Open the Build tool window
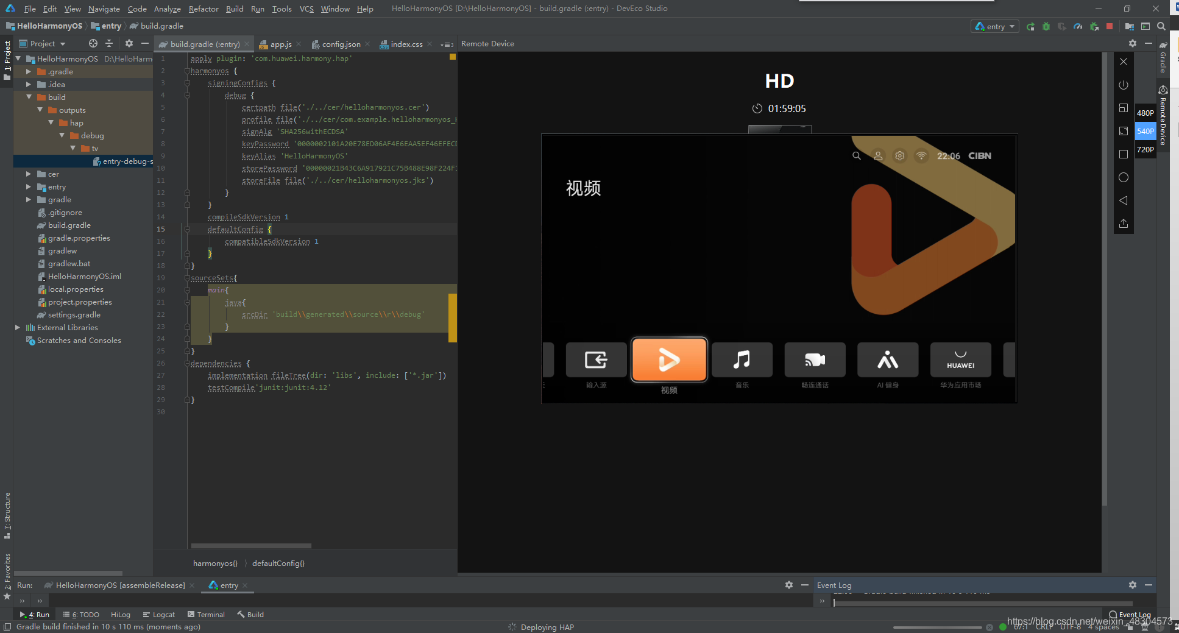1179x633 pixels. (x=250, y=615)
